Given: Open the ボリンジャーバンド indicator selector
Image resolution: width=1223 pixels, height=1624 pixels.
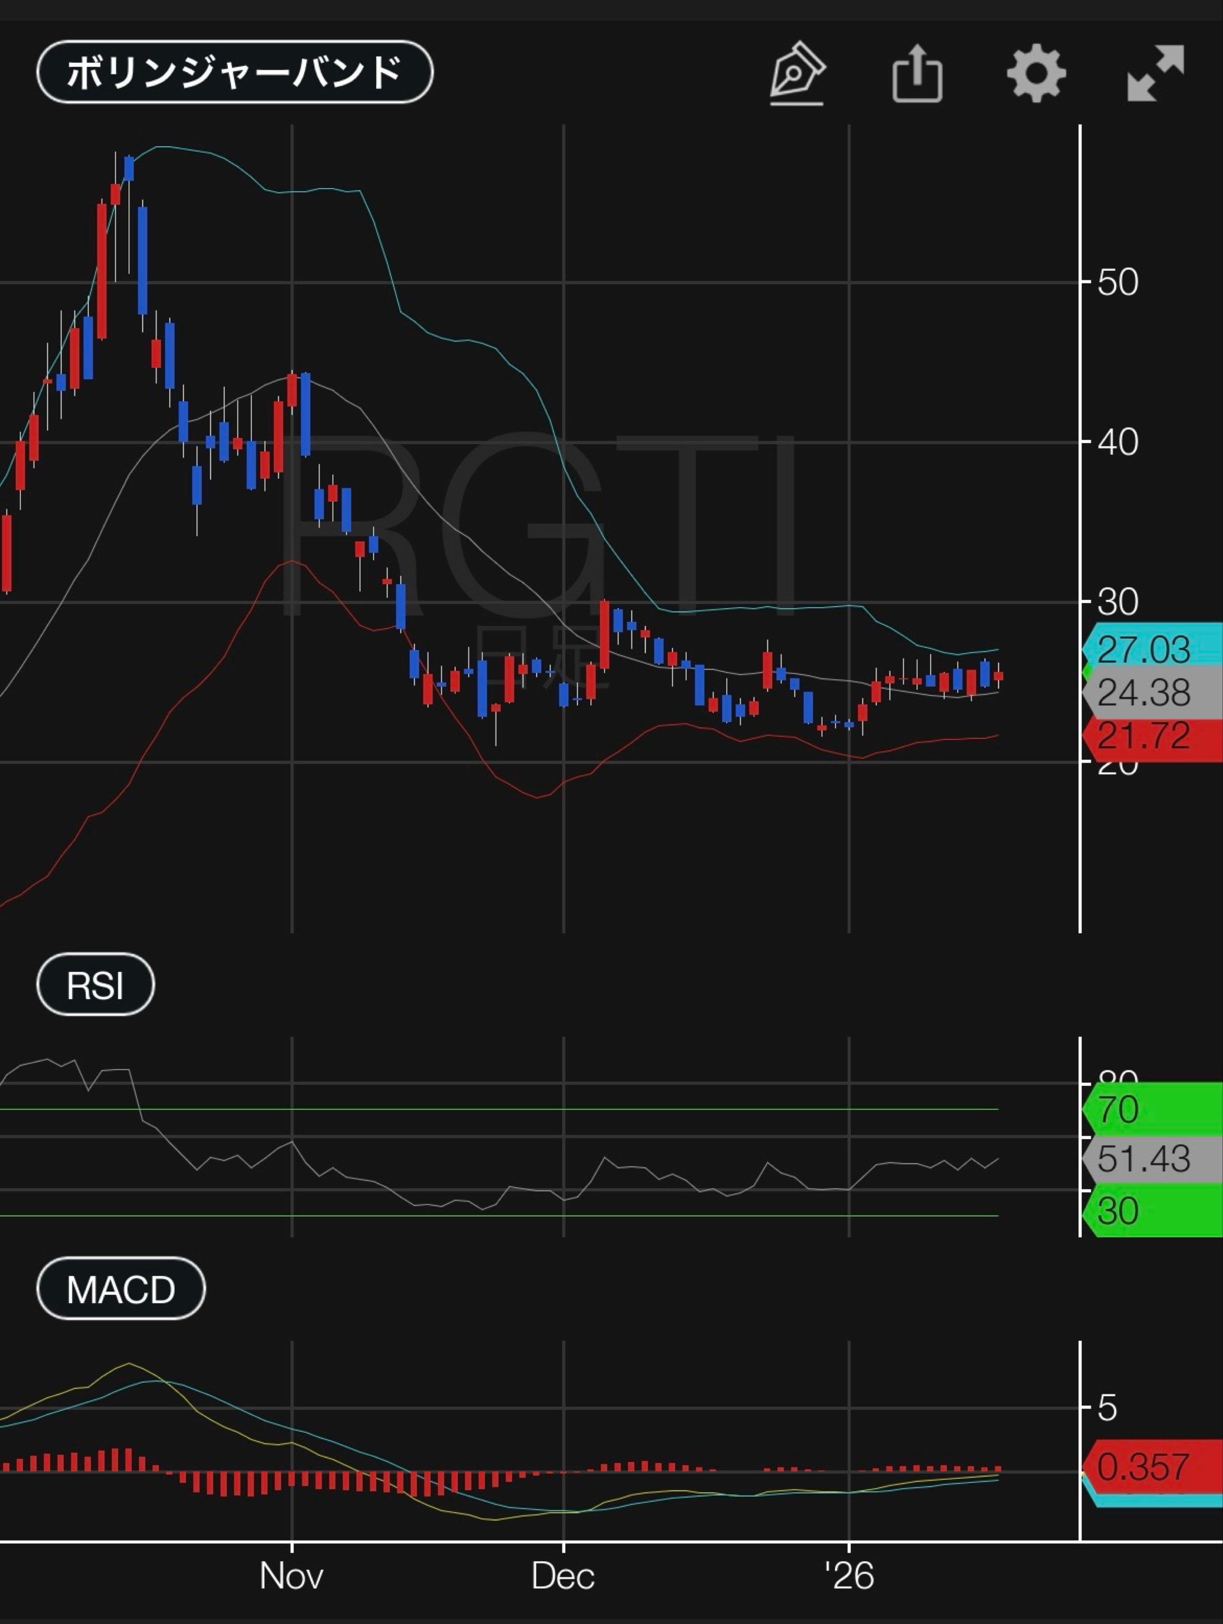Looking at the screenshot, I should pos(234,72).
